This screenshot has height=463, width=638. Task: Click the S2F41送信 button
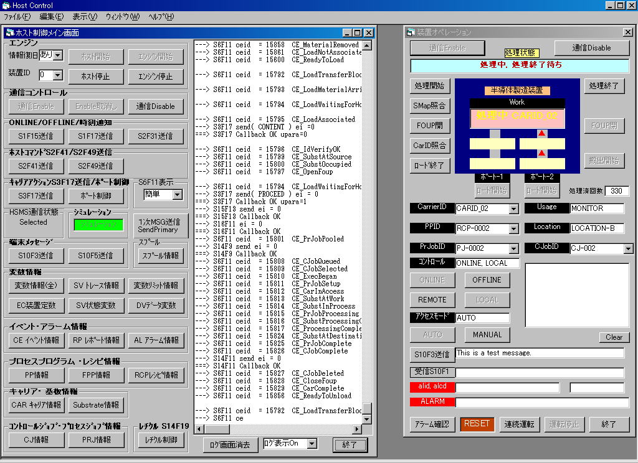[36, 166]
